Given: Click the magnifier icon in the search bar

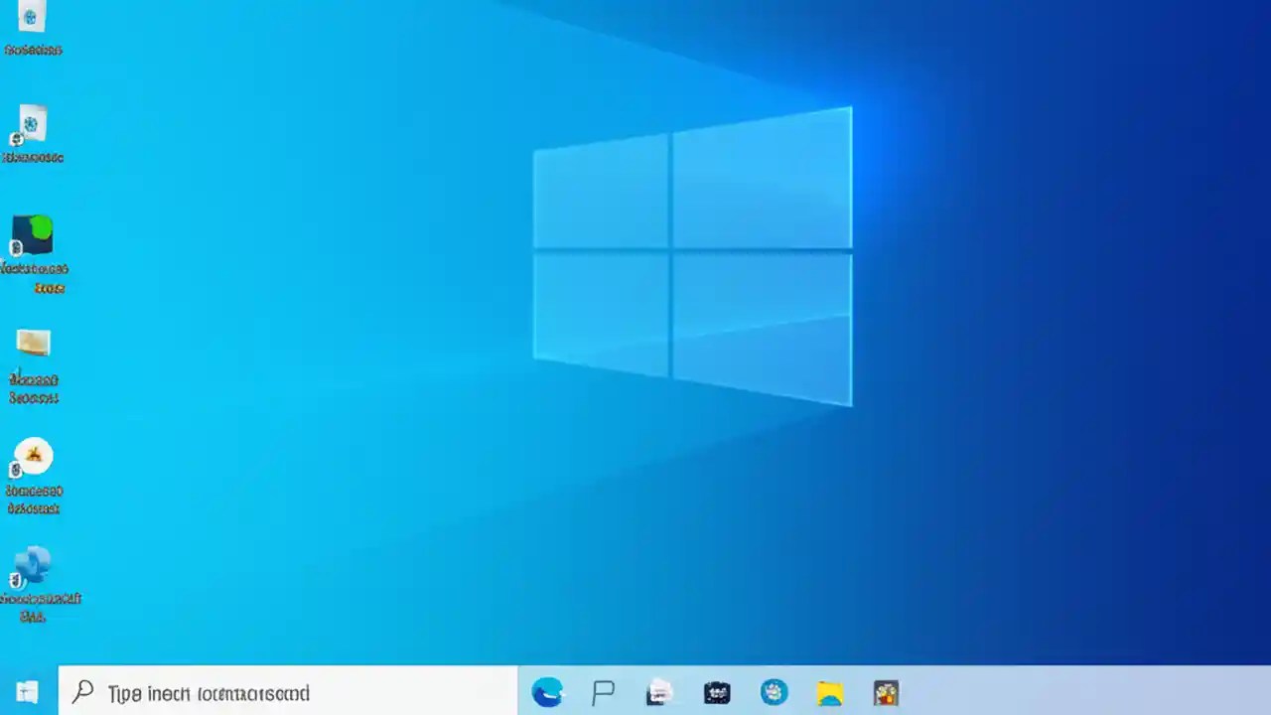Looking at the screenshot, I should [x=82, y=693].
